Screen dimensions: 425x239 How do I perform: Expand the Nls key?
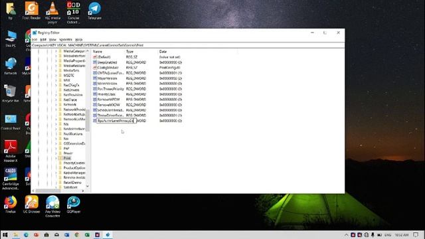56,124
